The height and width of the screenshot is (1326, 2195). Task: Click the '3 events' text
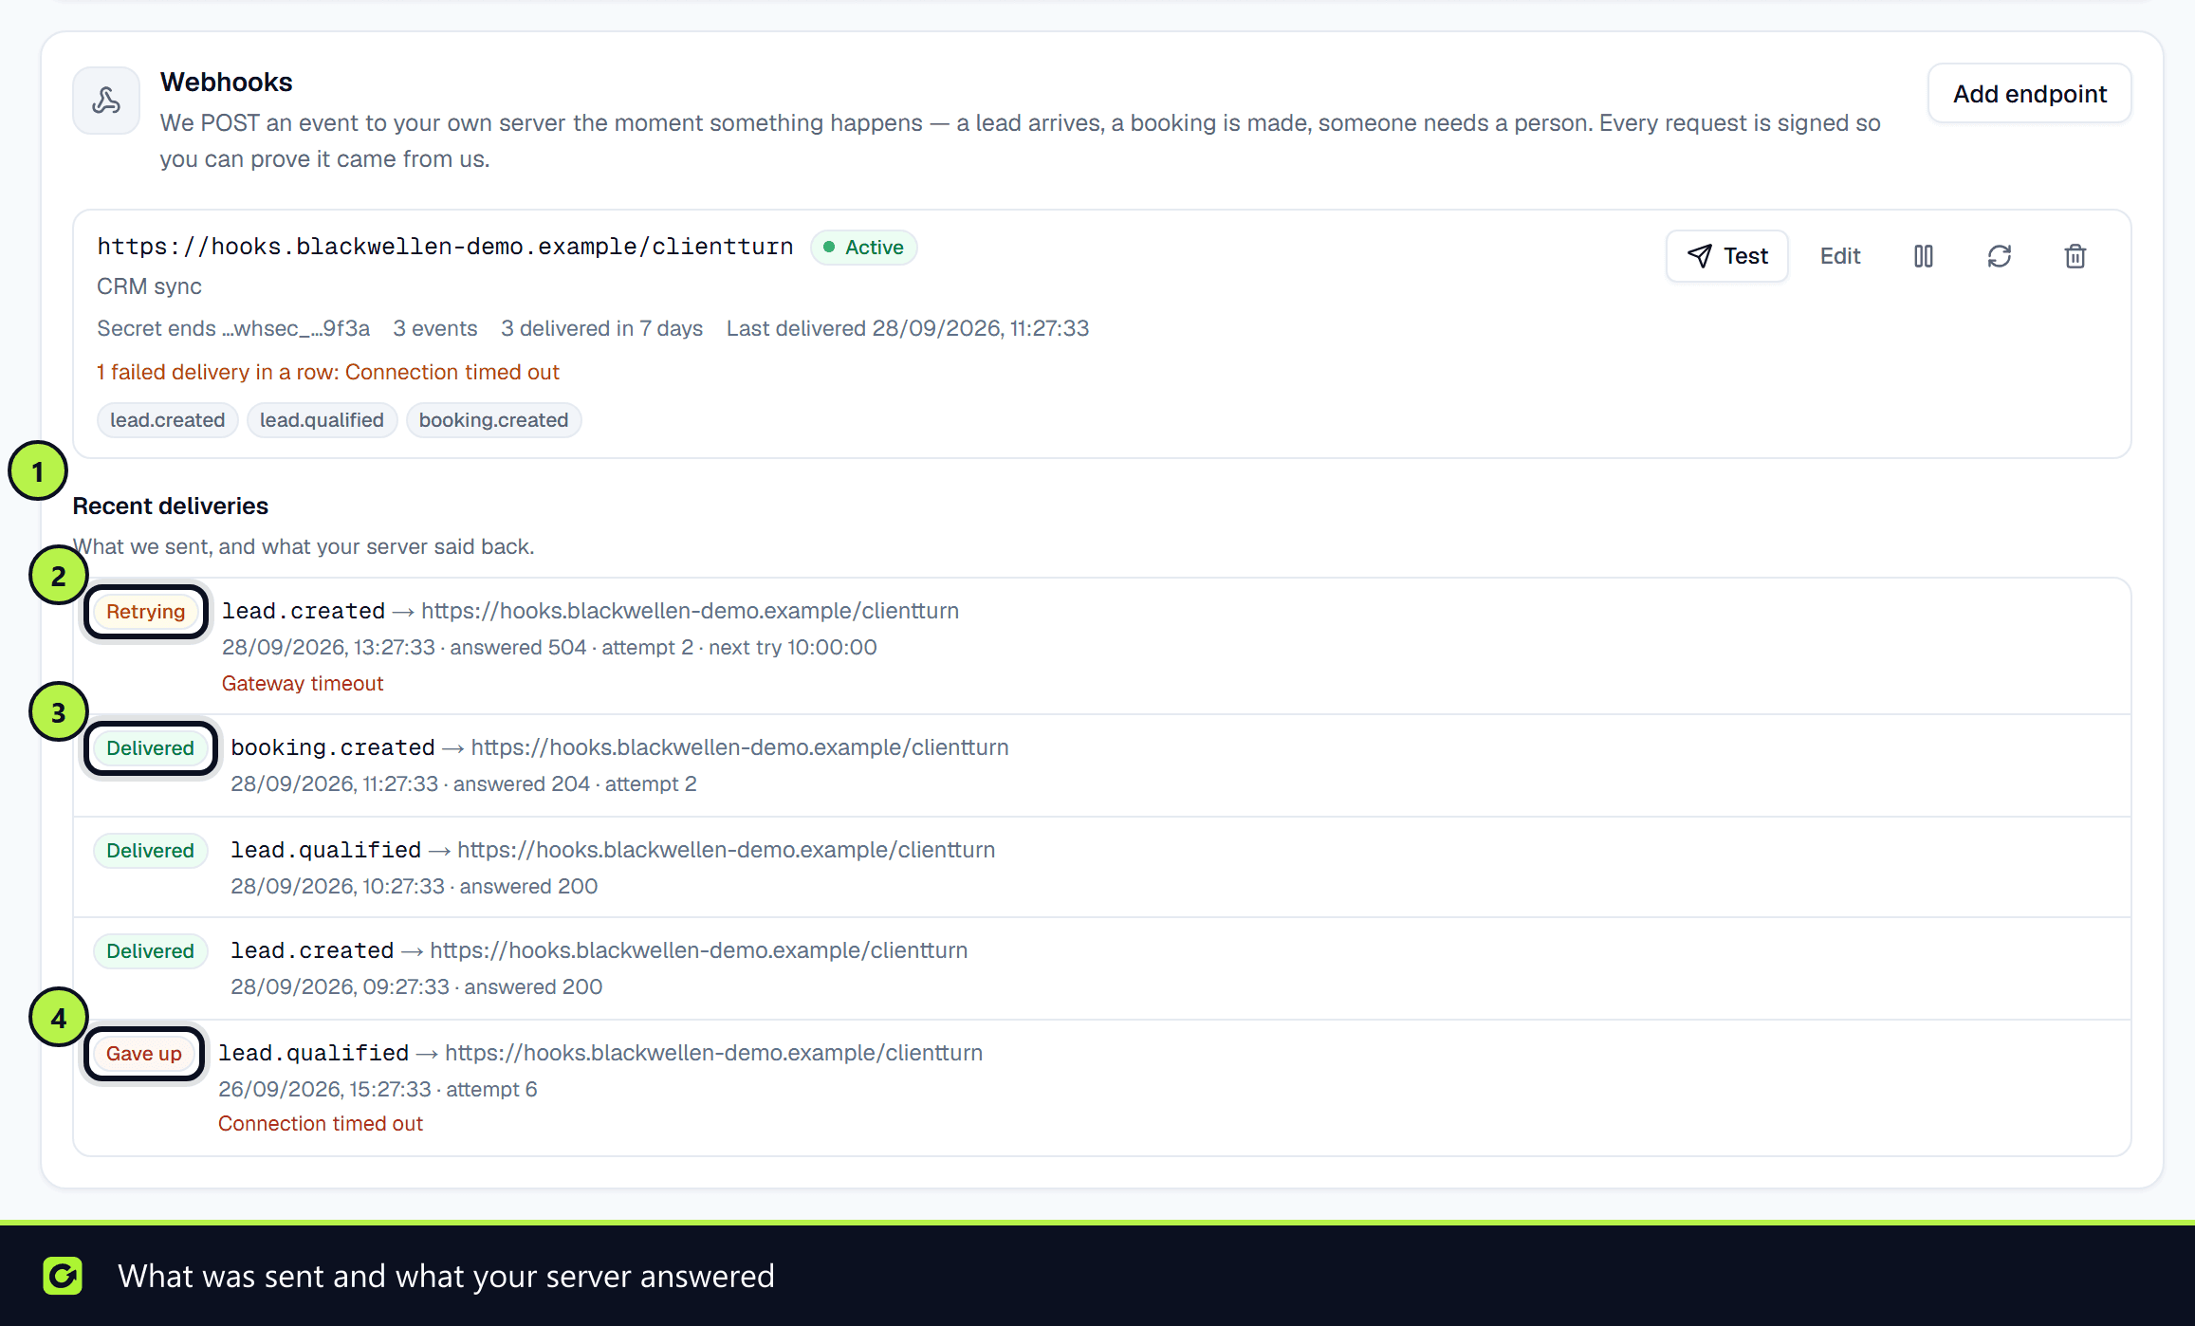pos(435,328)
